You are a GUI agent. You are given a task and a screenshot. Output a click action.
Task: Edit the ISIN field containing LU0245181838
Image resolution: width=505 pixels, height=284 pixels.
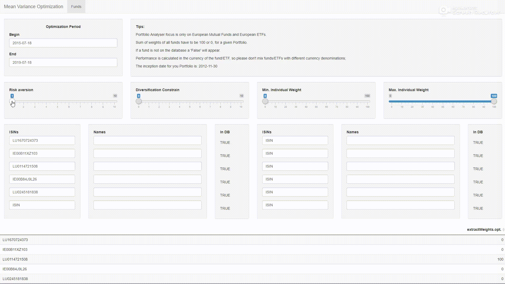tap(42, 192)
